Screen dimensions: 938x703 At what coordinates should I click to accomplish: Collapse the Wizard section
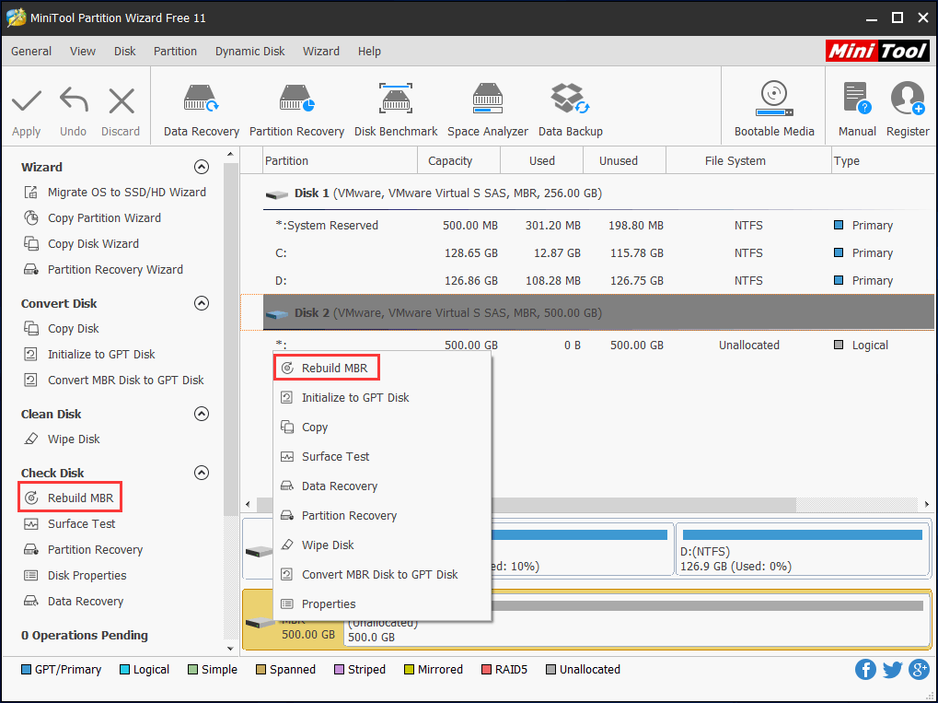click(202, 167)
